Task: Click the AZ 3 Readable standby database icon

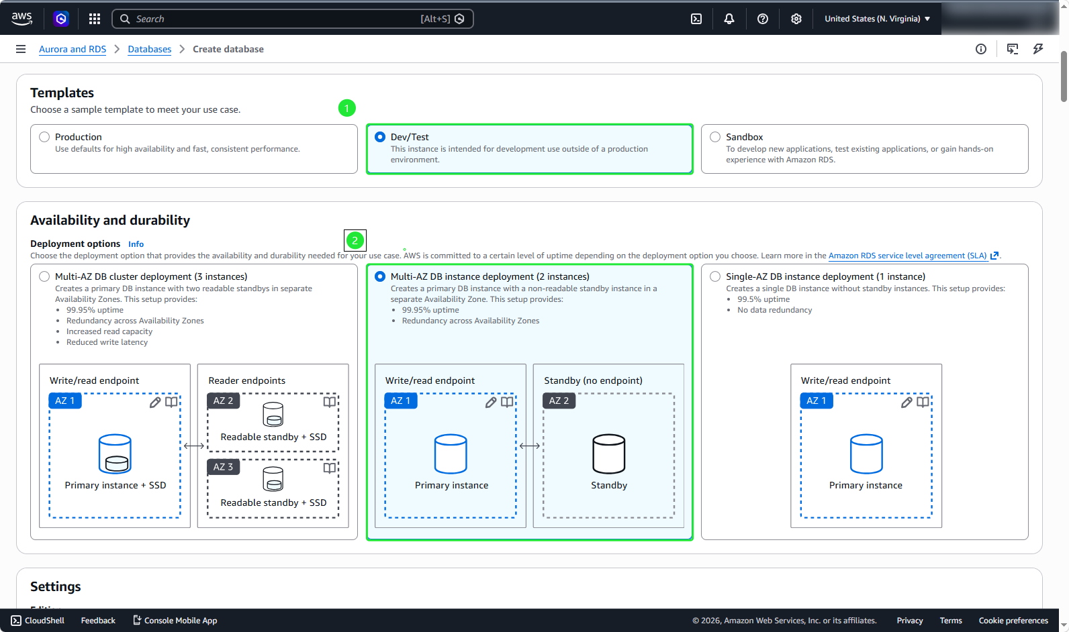Action: (x=273, y=479)
